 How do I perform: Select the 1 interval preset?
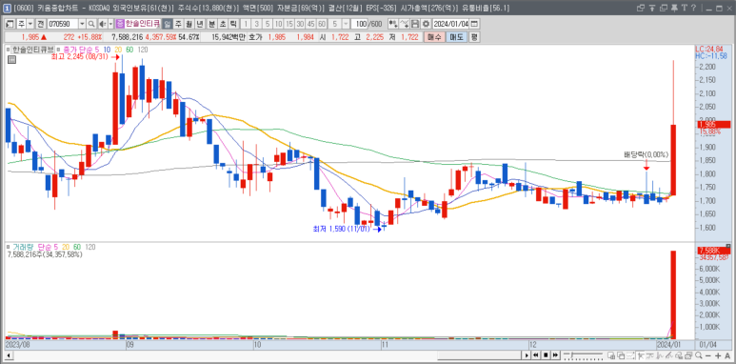pos(246,24)
